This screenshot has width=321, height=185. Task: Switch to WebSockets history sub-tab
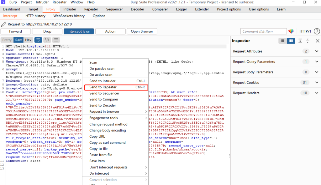click(69, 16)
